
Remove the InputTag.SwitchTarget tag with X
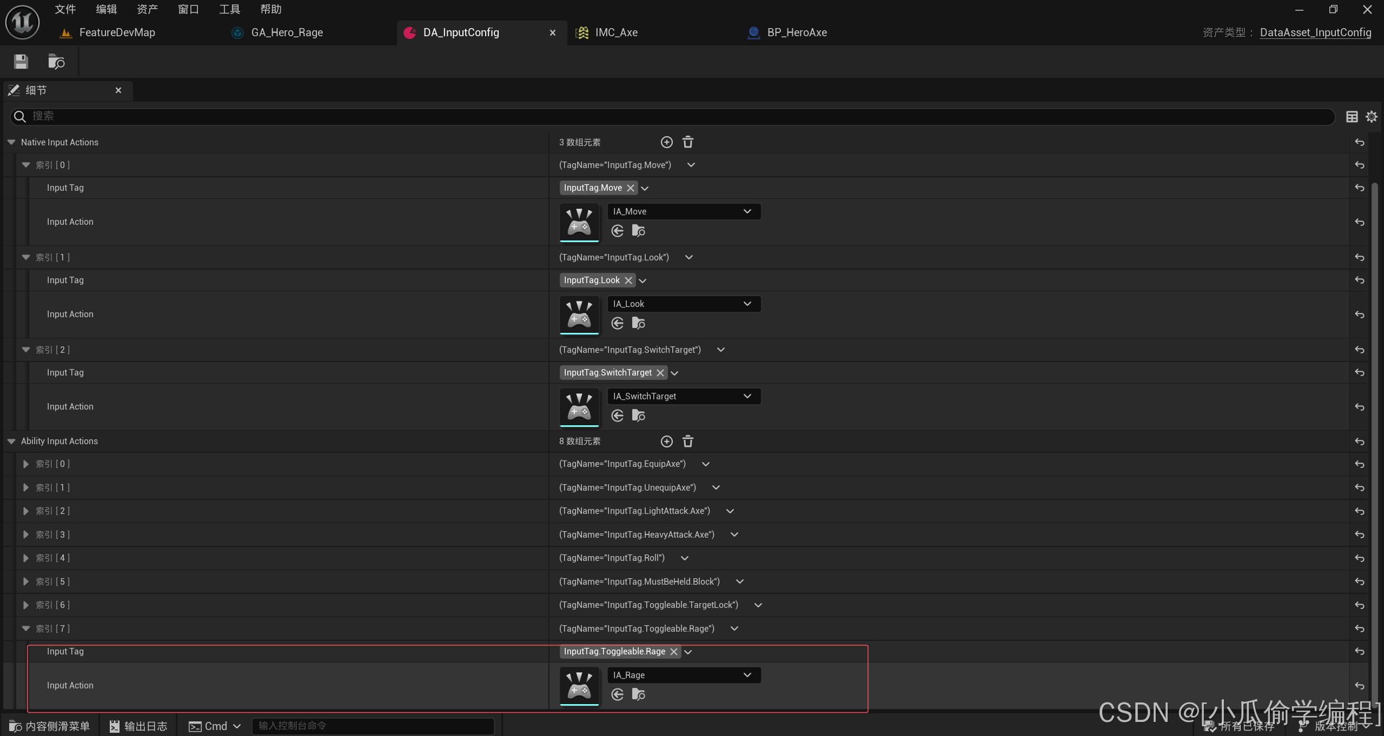click(x=660, y=373)
